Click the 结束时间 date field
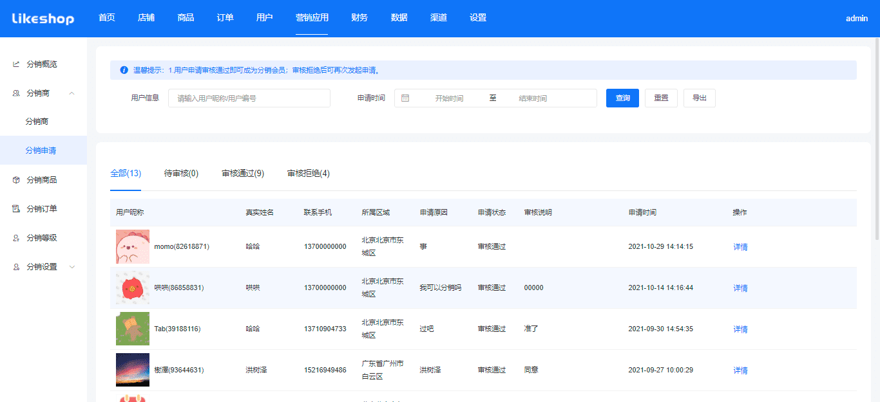The width and height of the screenshot is (880, 402). (533, 98)
